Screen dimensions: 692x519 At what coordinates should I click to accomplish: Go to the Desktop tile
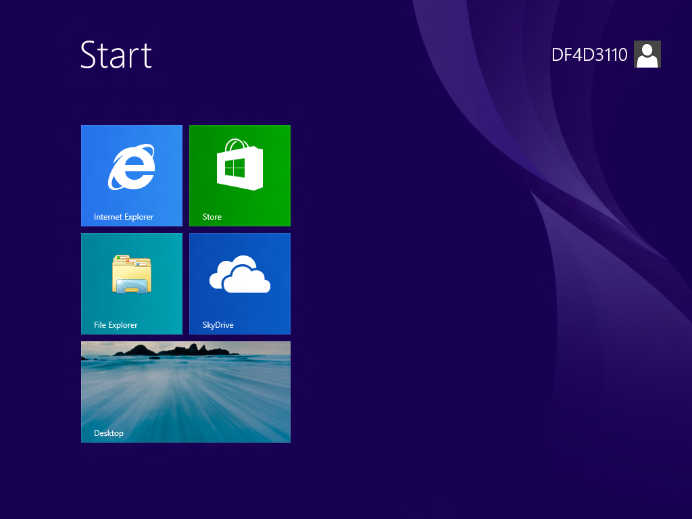pos(186,392)
